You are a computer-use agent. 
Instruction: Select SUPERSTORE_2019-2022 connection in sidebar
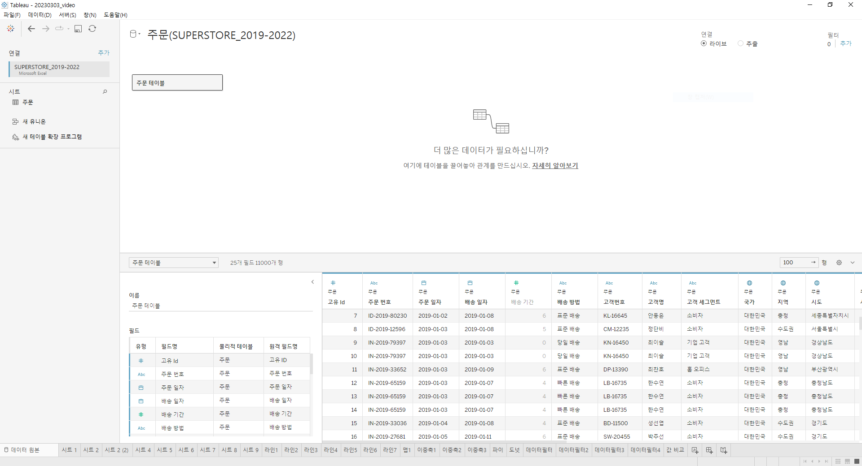(x=59, y=69)
